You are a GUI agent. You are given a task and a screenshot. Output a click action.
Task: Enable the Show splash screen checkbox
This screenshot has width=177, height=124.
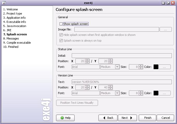tap(61, 24)
